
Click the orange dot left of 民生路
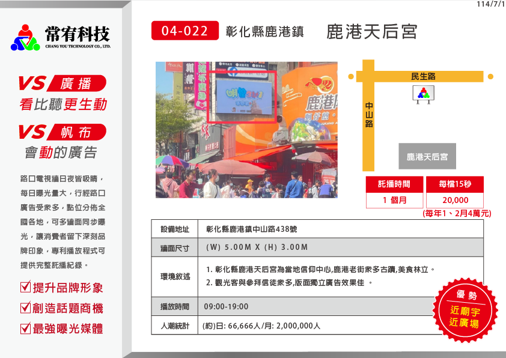(x=351, y=77)
